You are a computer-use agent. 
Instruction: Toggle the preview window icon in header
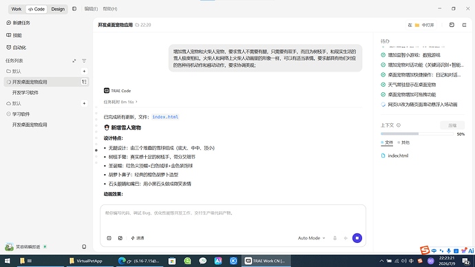click(452, 25)
